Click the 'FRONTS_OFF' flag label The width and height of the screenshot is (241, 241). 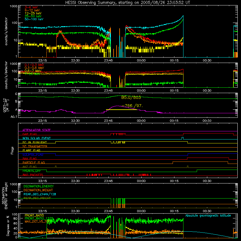coord(32,171)
